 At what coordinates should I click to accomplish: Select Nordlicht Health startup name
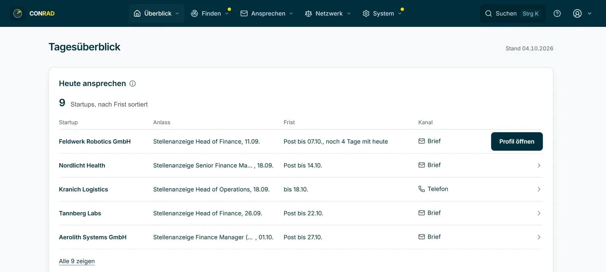(x=82, y=165)
